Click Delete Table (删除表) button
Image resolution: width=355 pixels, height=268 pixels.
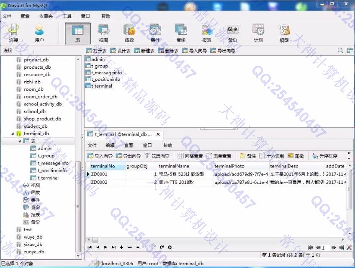168,51
